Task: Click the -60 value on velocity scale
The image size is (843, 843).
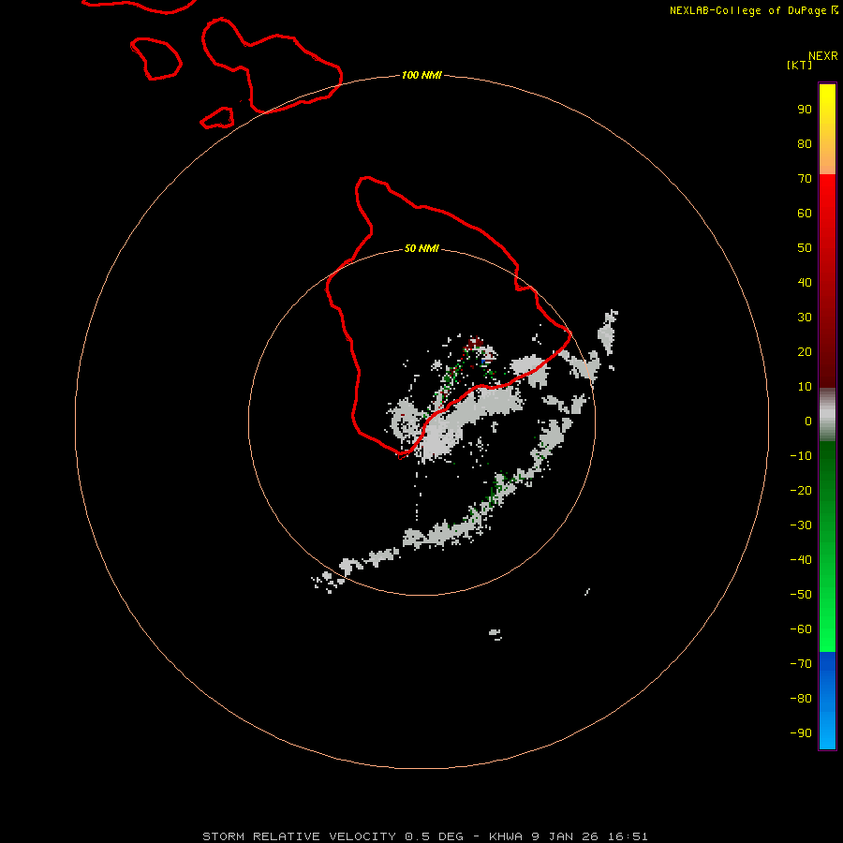Action: (801, 629)
